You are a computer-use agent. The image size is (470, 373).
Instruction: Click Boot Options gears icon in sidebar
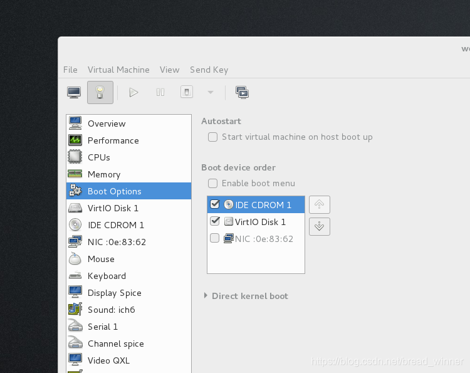coord(75,191)
